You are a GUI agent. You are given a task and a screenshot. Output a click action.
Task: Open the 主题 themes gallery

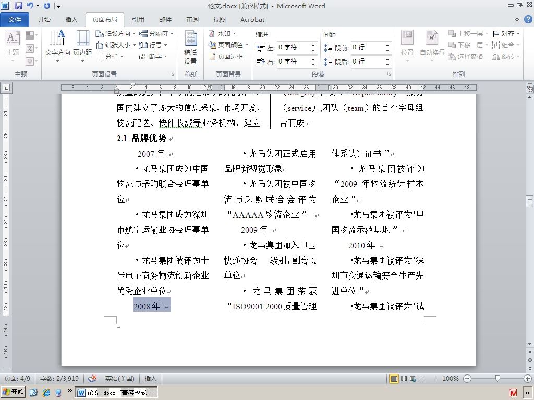click(x=13, y=47)
